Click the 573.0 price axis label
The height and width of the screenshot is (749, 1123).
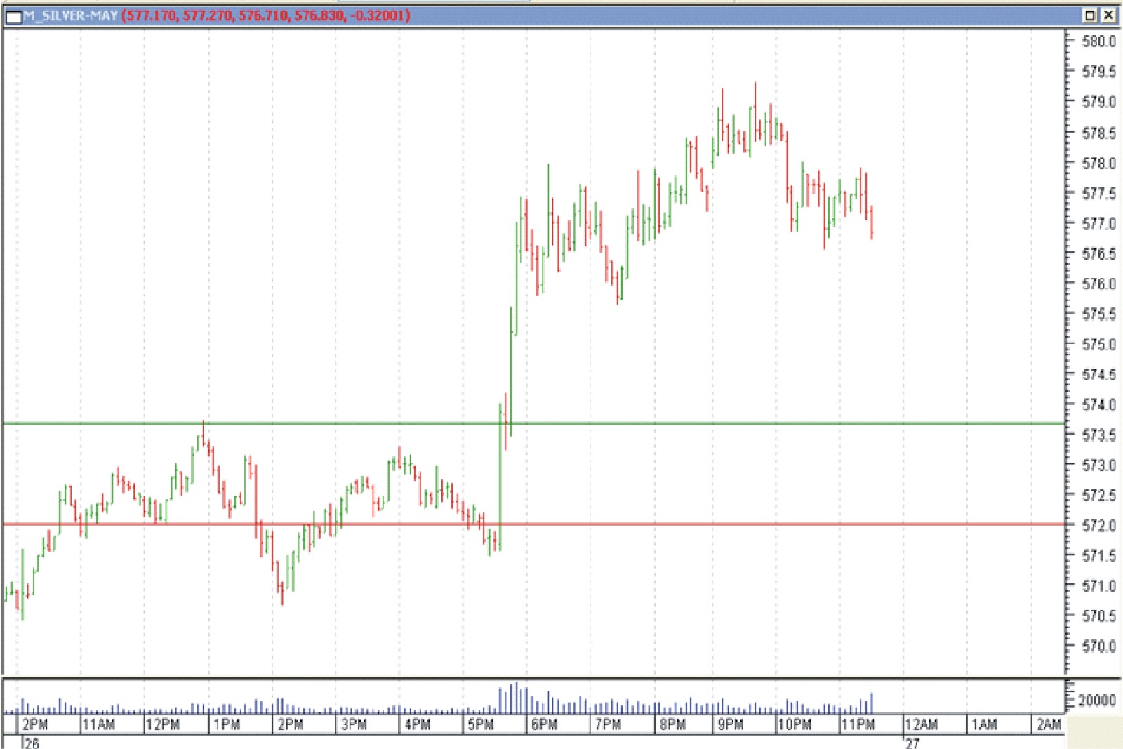[x=1098, y=465]
